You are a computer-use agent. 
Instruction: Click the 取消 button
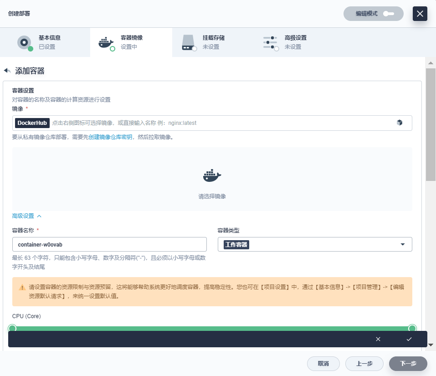(x=323, y=364)
